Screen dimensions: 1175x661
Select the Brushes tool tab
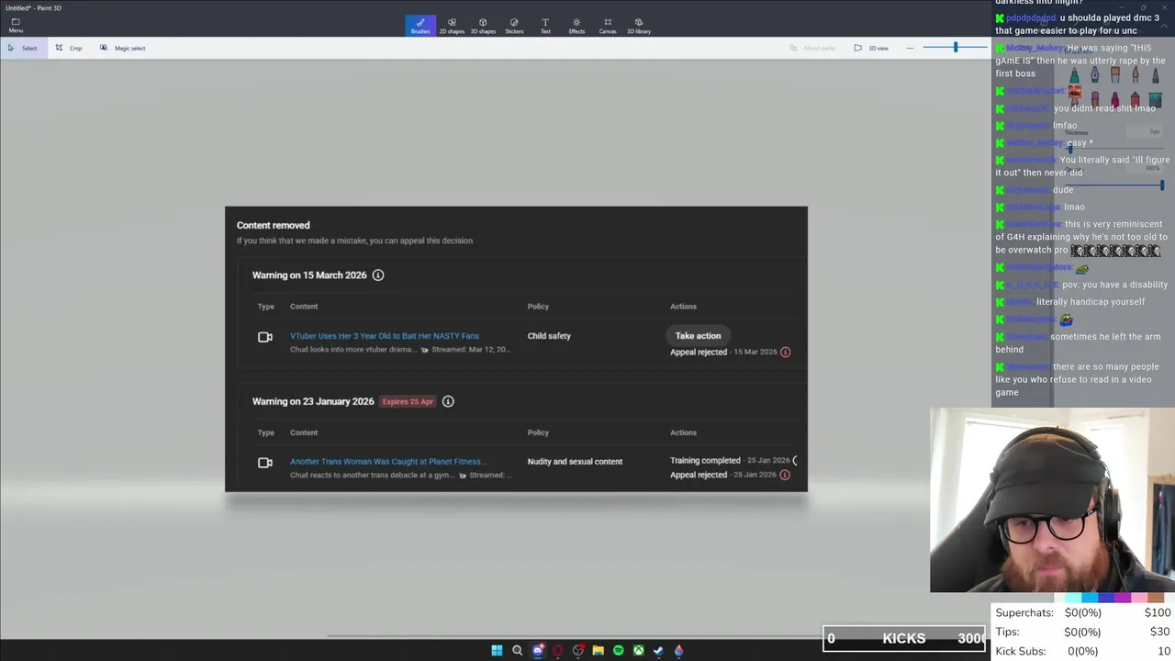420,26
